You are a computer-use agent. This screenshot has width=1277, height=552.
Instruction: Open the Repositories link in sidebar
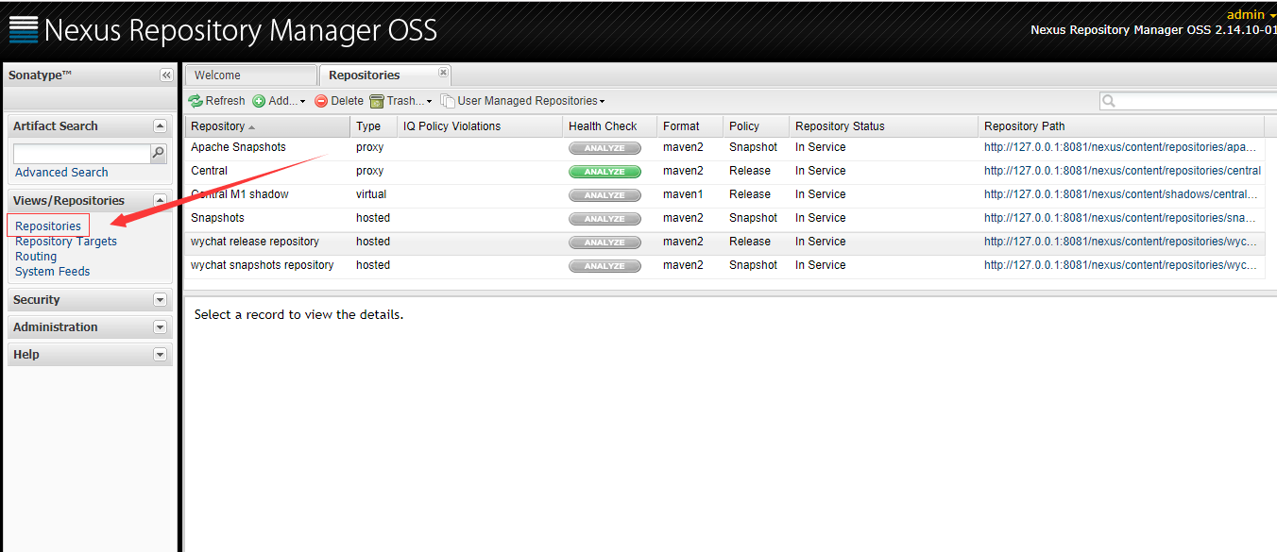(x=48, y=226)
